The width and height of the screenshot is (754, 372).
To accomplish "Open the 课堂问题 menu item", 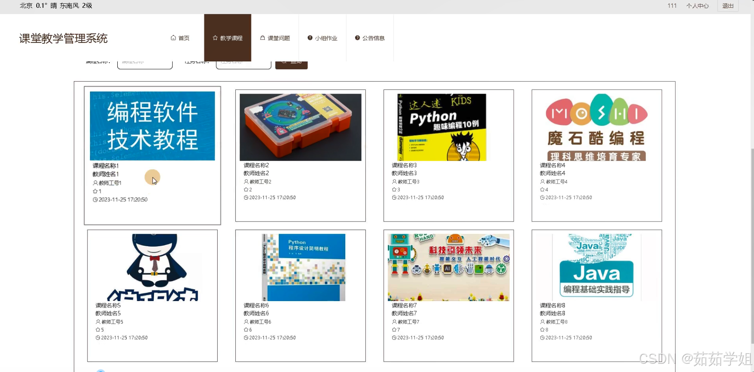I will [275, 38].
